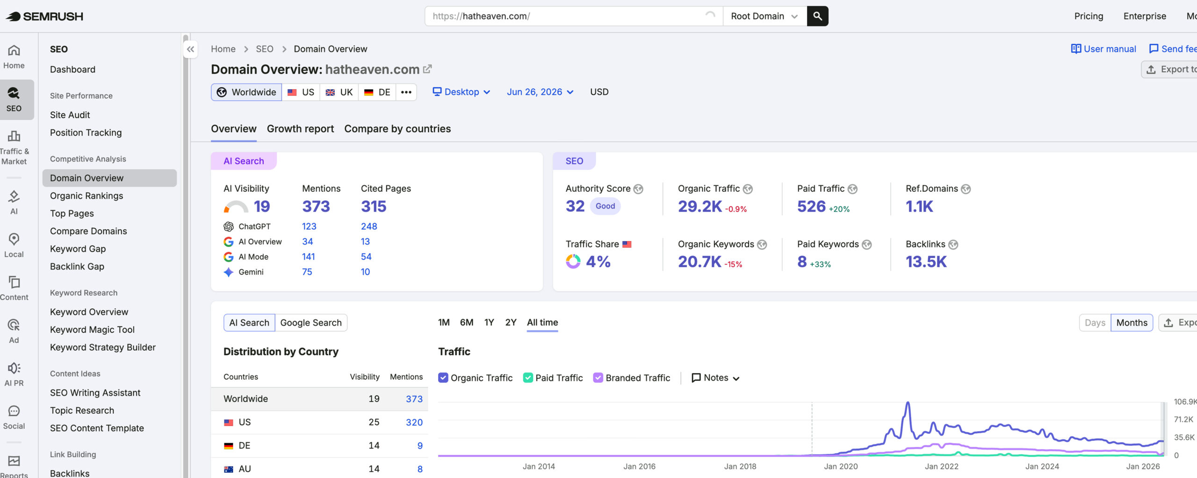Open ChatGPT mentions count 123

pyautogui.click(x=309, y=227)
